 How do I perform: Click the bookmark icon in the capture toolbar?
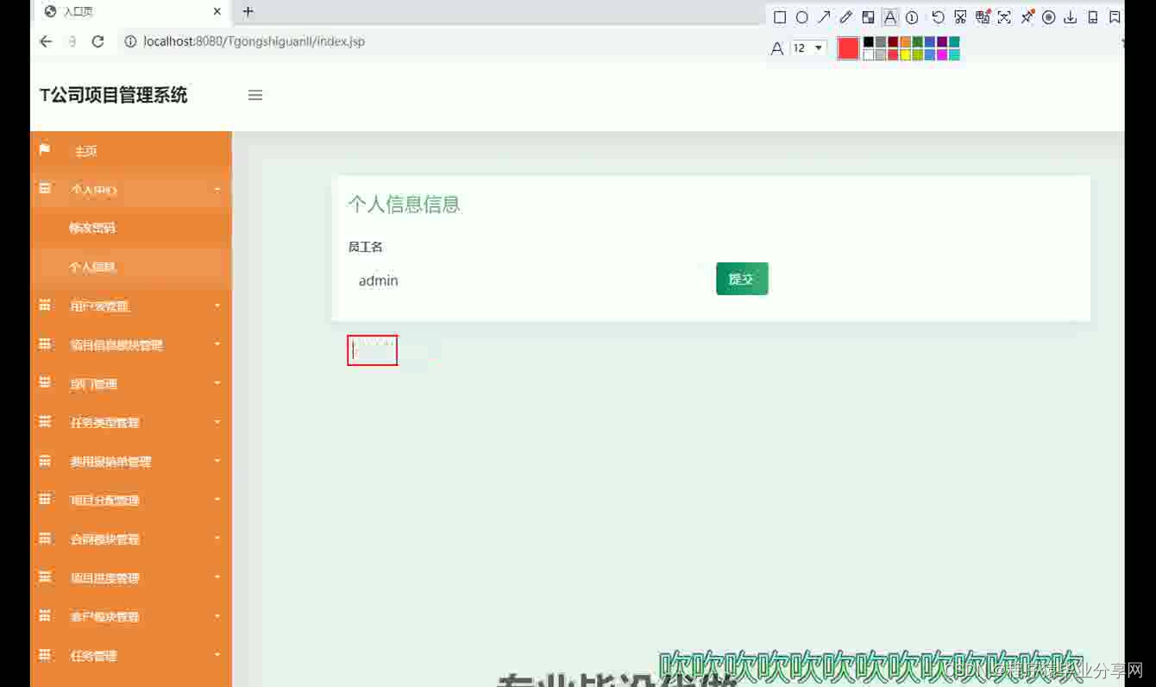click(1115, 17)
